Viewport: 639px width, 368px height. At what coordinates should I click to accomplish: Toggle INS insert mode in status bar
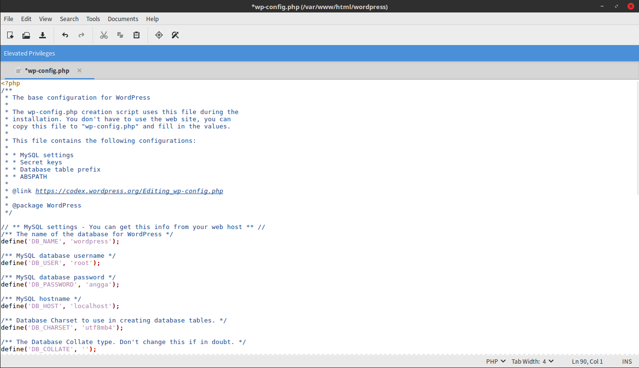coord(627,362)
